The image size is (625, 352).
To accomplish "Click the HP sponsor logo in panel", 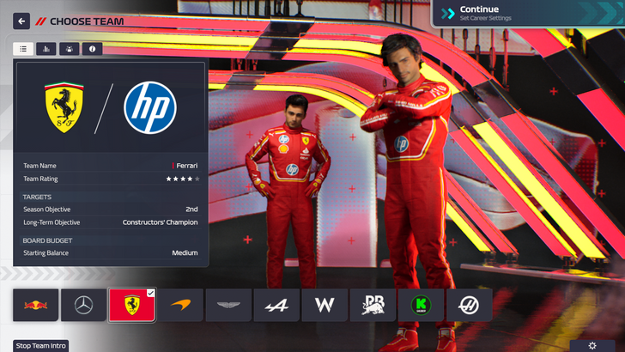I will click(x=150, y=108).
